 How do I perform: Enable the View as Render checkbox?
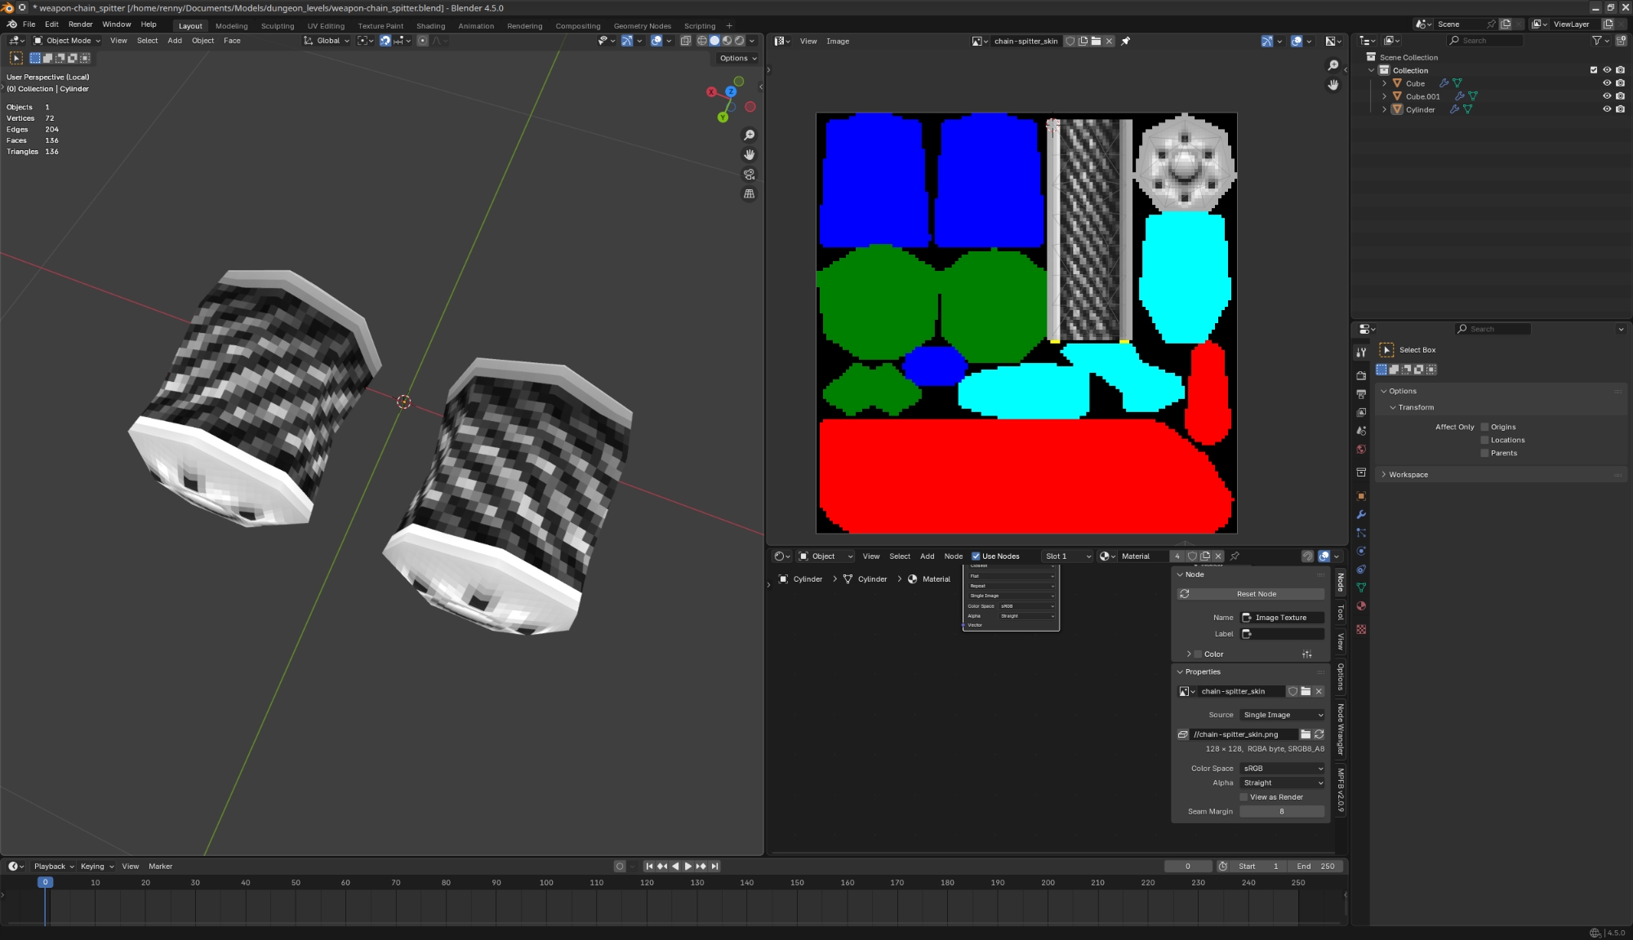[x=1244, y=797]
